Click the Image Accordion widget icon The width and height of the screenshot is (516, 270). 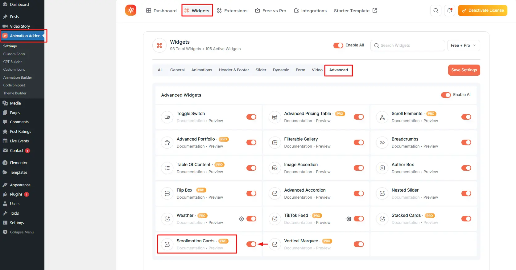tap(275, 168)
